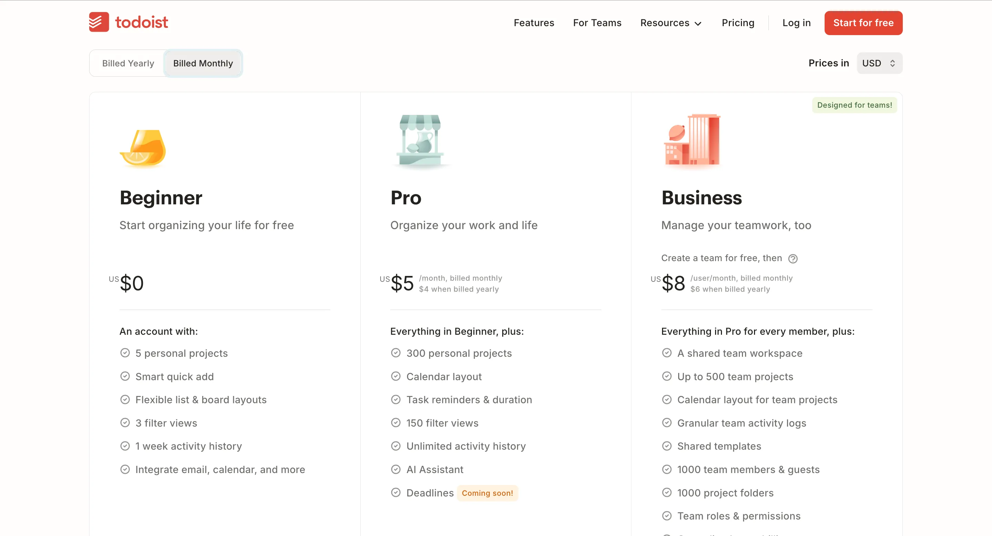Switch to Billed Yearly pricing
Viewport: 992px width, 536px height.
point(128,63)
